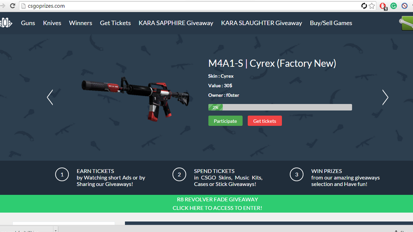
Task: Click the green Participate button
Action: point(225,121)
